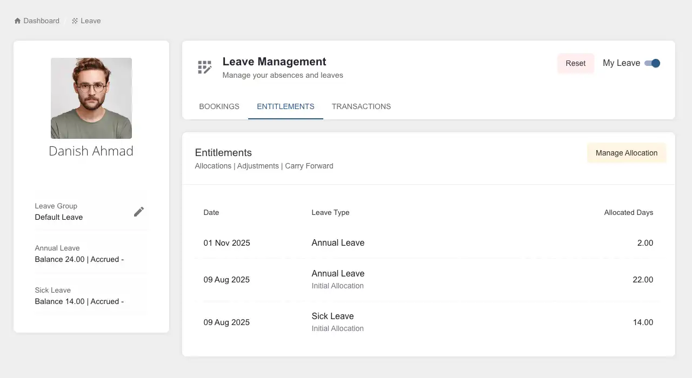
Task: Click the Default Leave group label
Action: coord(58,217)
